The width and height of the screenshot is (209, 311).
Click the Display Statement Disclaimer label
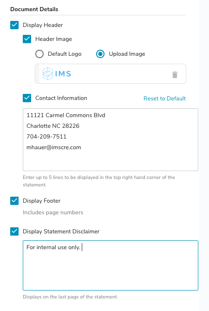pos(61,232)
